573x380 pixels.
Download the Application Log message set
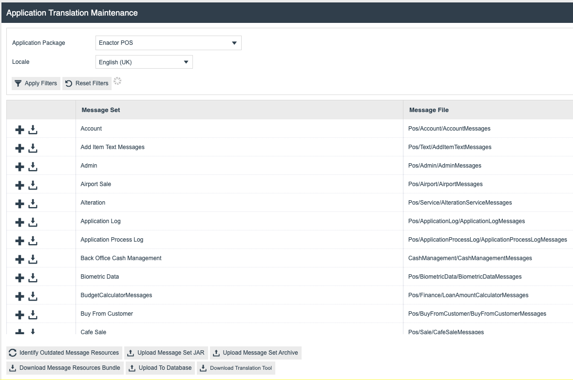[33, 222]
